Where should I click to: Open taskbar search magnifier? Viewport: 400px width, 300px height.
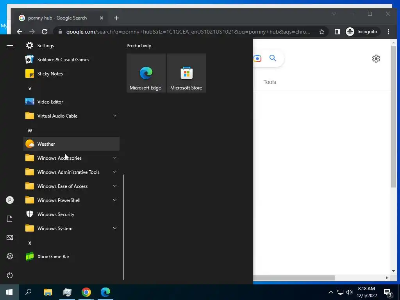click(x=28, y=292)
